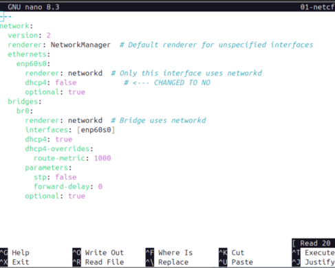The height and width of the screenshot is (268, 335).
Task: Click the 'Bridge uses networkd' comment
Action: pyautogui.click(x=158, y=120)
